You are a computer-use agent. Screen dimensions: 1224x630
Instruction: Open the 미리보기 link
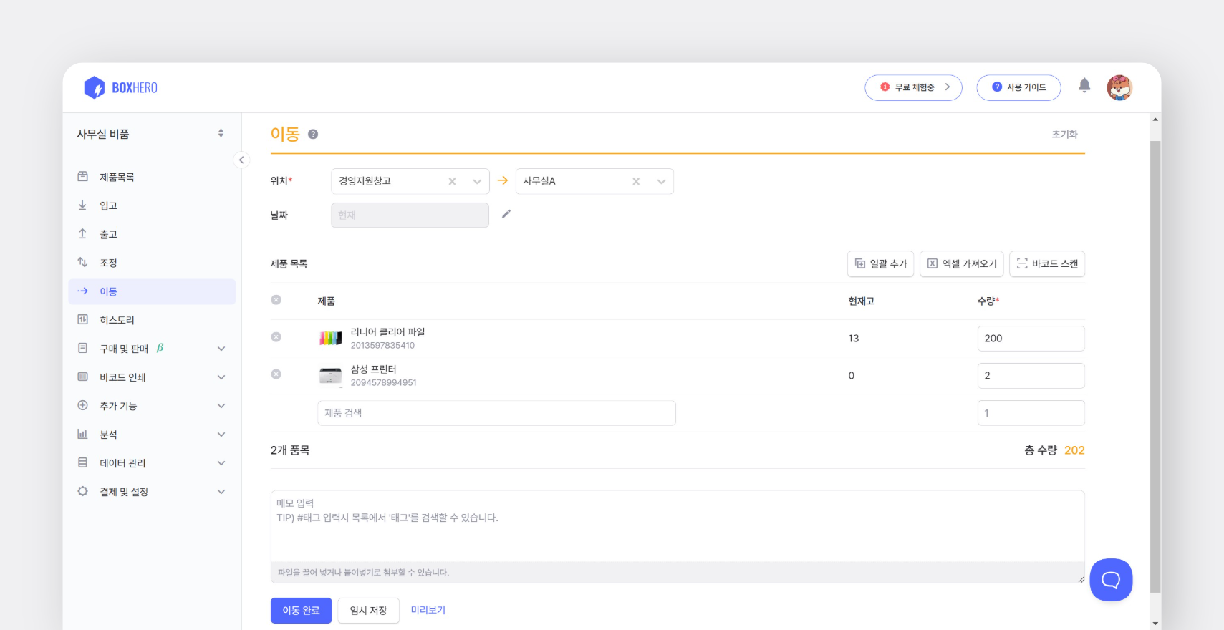[x=428, y=610]
